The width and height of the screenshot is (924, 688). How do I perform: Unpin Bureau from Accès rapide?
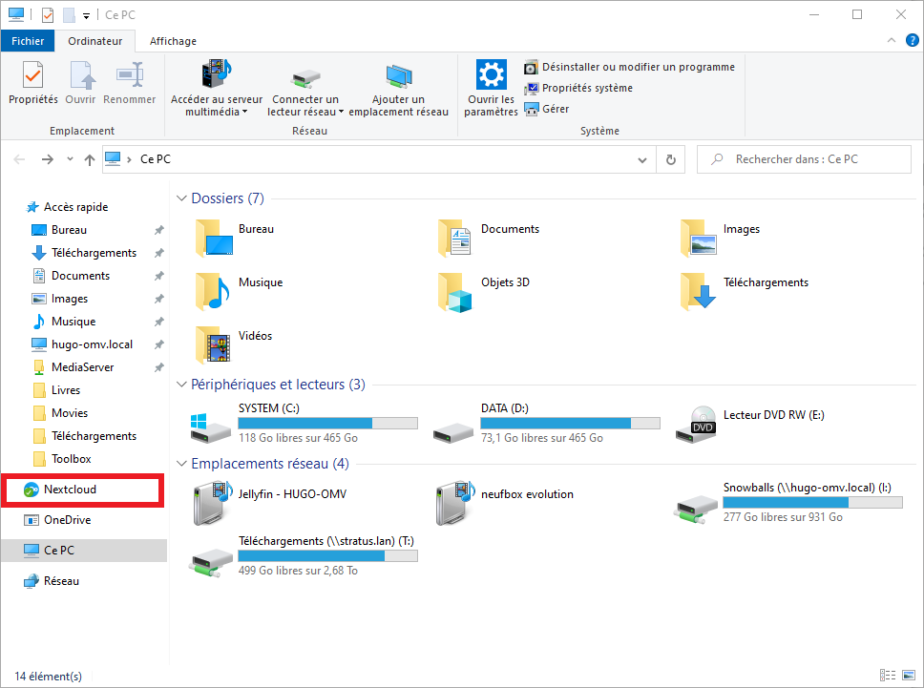[x=158, y=230]
